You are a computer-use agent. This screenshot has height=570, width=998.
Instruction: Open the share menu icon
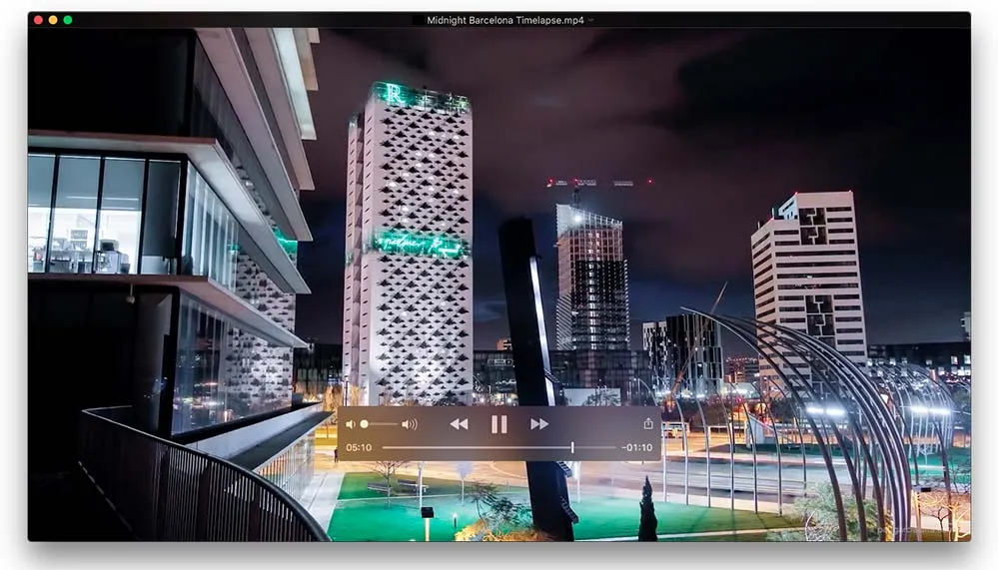[x=648, y=423]
